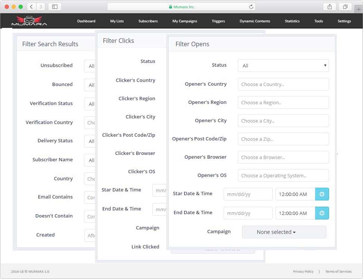Click the page reload icon
Viewport: 363px width, 279px height.
251,7
